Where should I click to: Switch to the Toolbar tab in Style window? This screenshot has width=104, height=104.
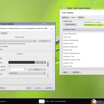point(4,33)
